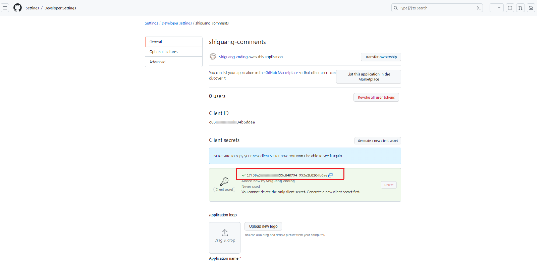
Task: Open the pull requests icon
Action: coord(521,8)
